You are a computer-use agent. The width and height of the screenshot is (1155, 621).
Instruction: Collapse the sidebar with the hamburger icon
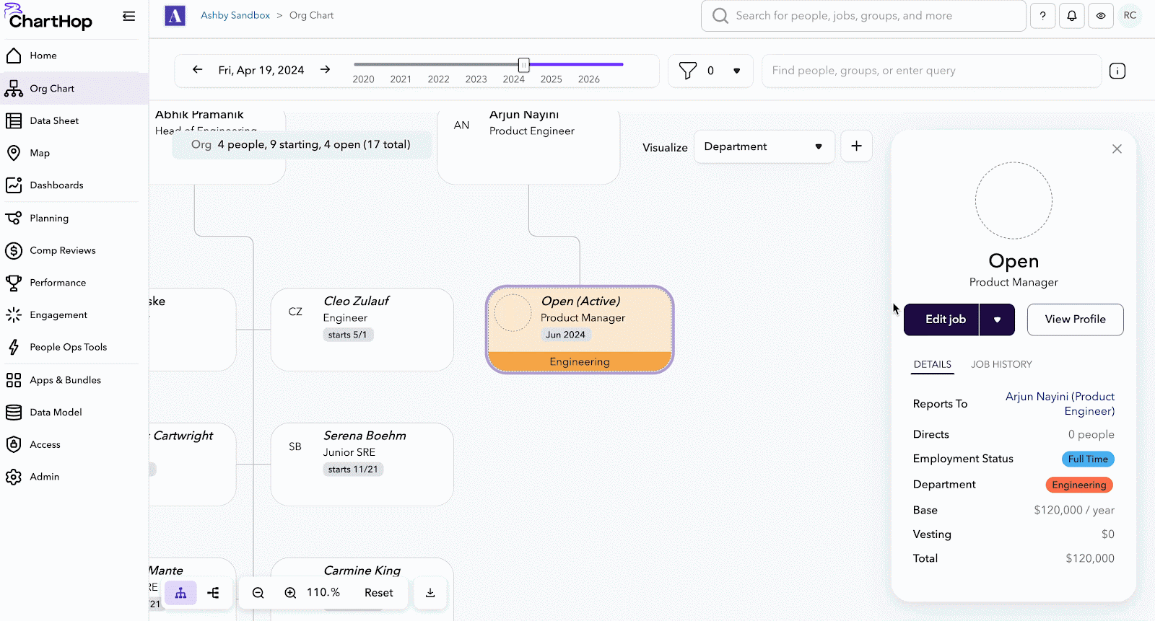[x=129, y=16]
